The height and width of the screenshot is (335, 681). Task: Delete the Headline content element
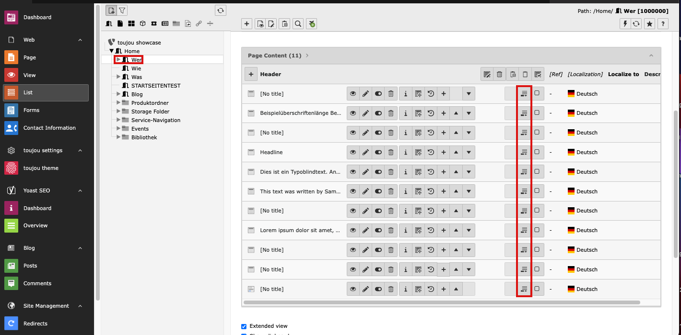coord(391,152)
